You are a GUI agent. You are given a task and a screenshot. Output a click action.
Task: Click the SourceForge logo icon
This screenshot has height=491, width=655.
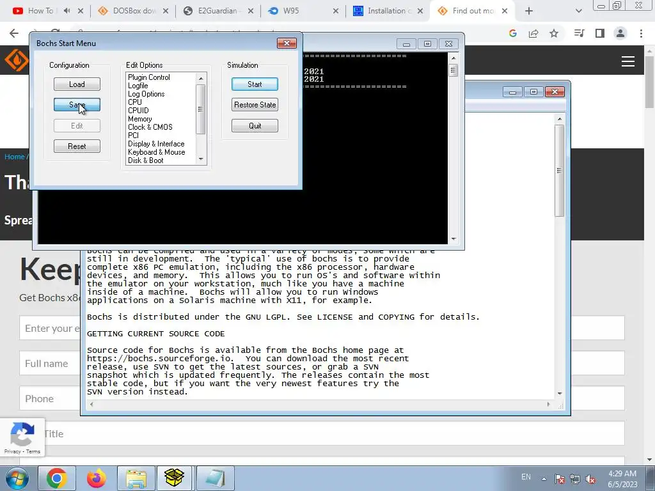tap(16, 60)
